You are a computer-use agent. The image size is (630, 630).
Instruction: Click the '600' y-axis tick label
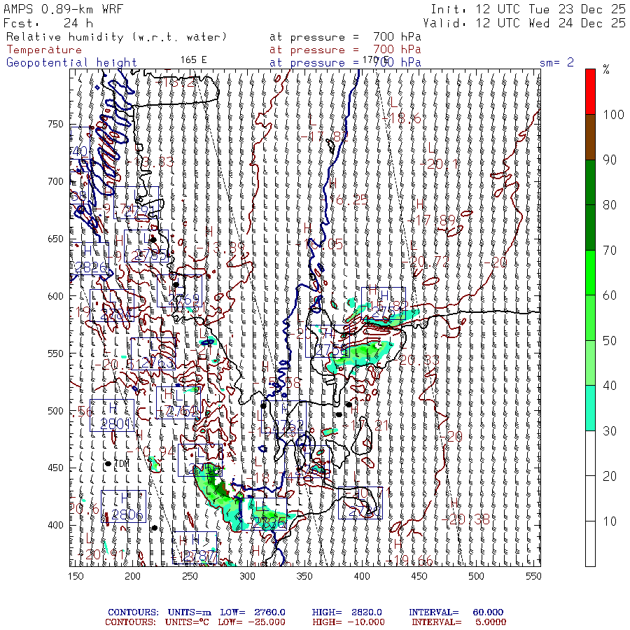tap(55, 296)
